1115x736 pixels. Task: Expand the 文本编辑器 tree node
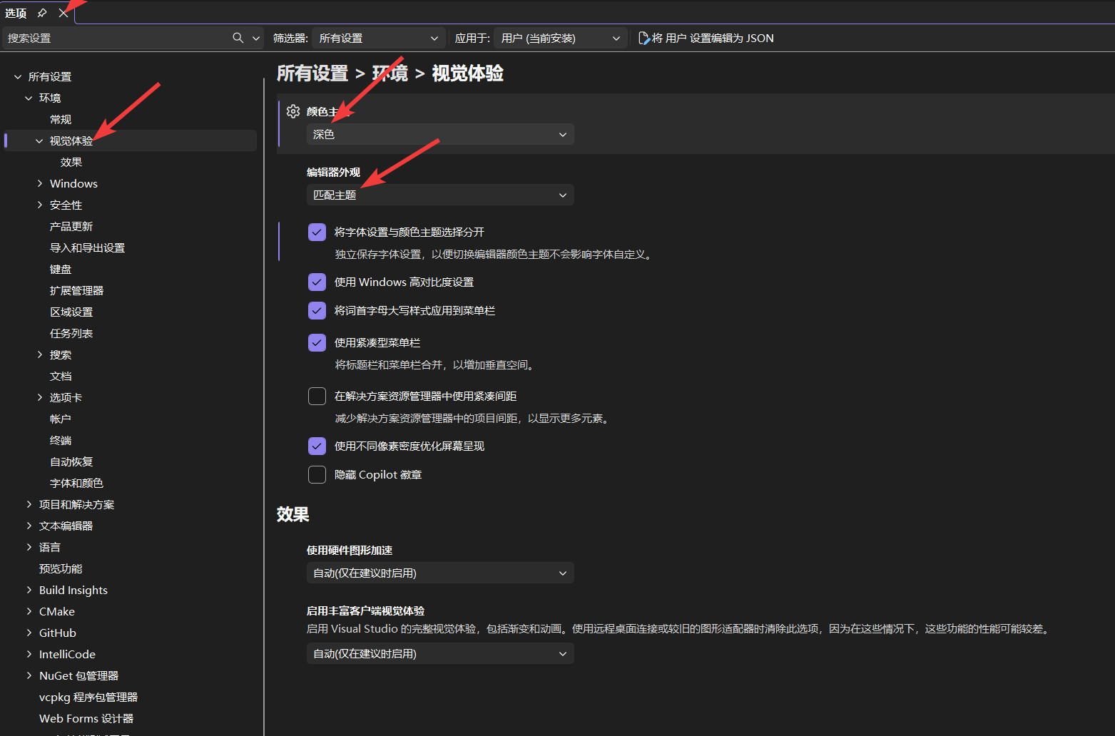tap(28, 526)
